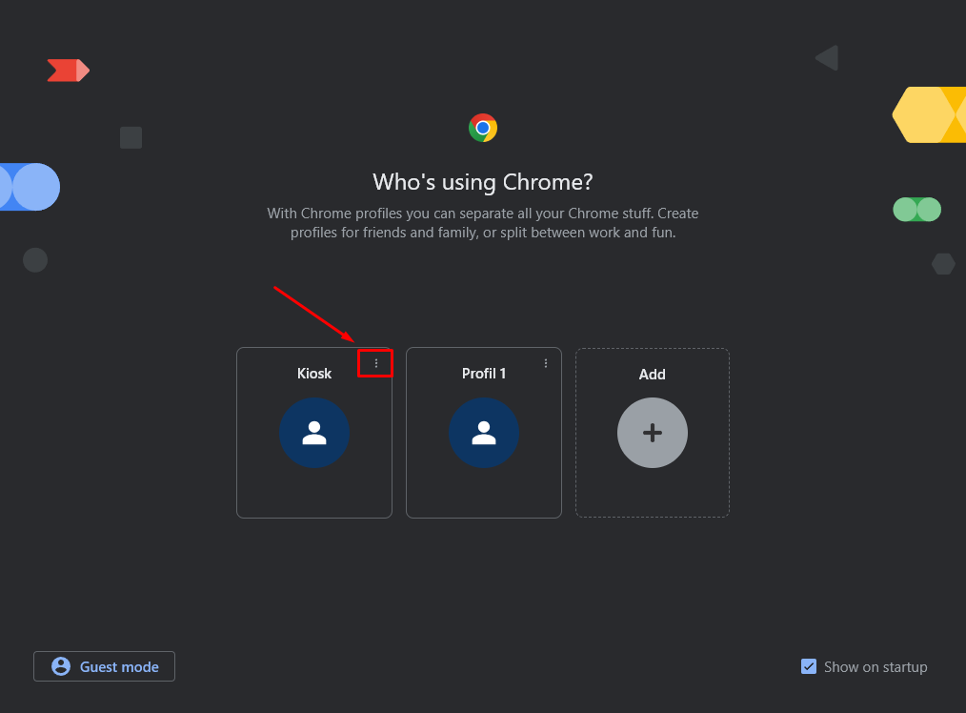Viewport: 966px width, 713px height.
Task: Select the Kiosk profile avatar
Action: coord(314,433)
